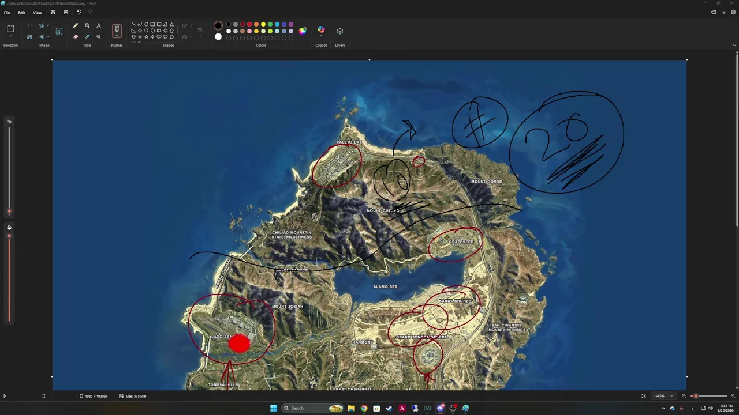Viewport: 739px width, 415px height.
Task: Open Discord from the taskbar
Action: pos(440,408)
